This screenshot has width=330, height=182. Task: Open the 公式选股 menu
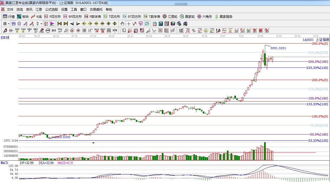click(x=51, y=10)
